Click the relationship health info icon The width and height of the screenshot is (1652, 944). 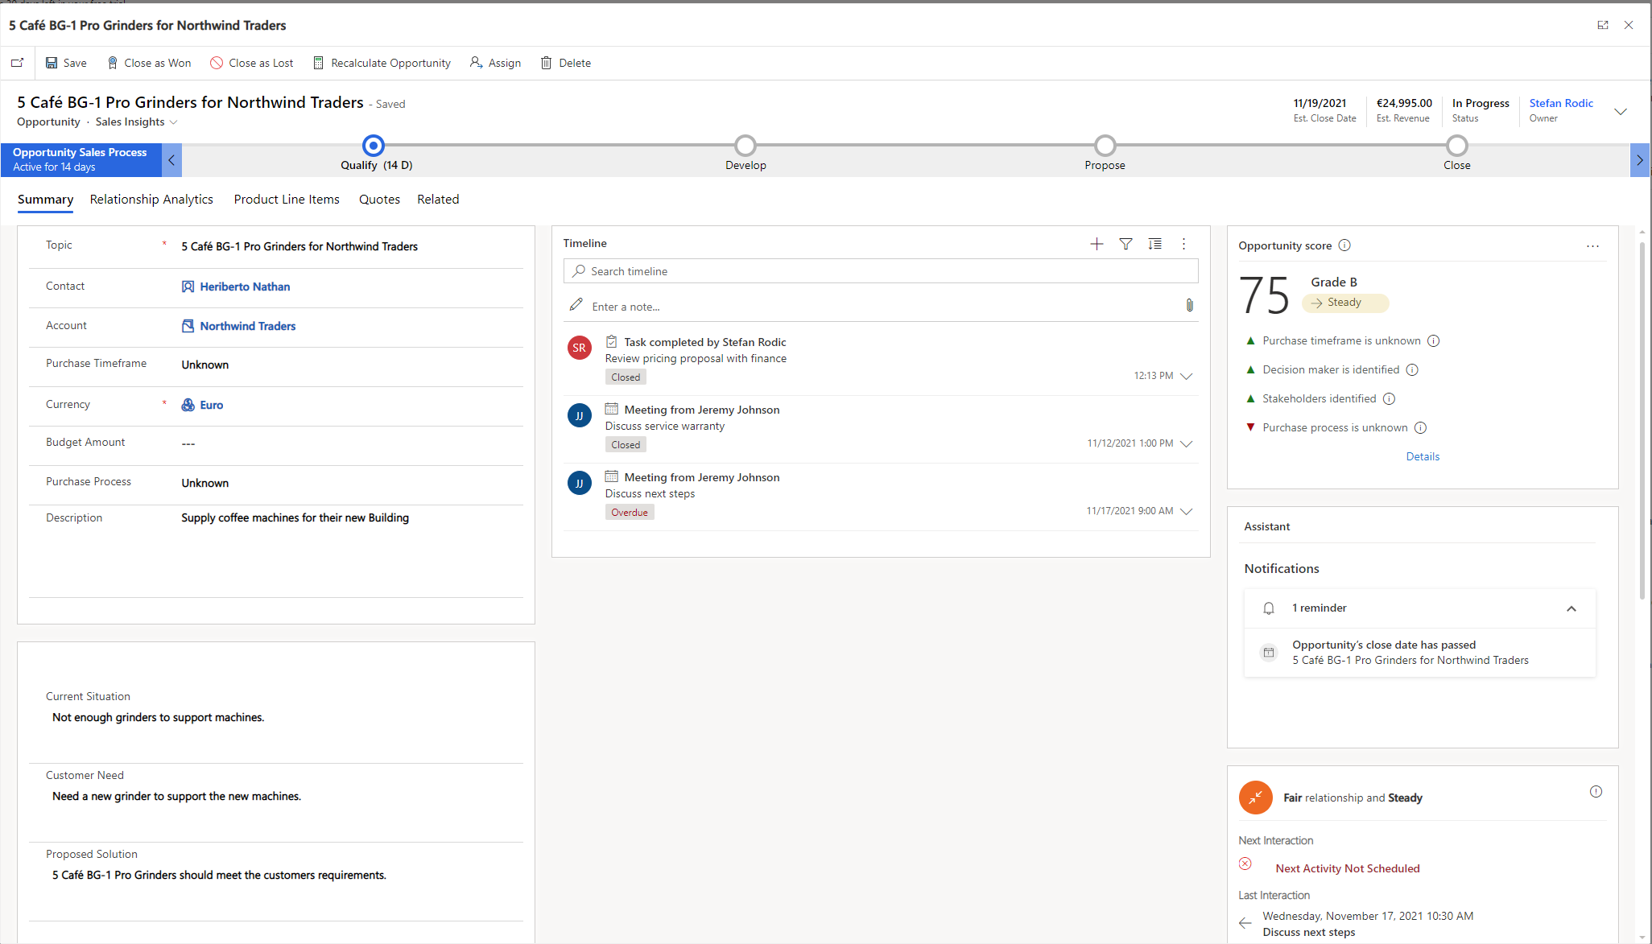click(x=1596, y=792)
